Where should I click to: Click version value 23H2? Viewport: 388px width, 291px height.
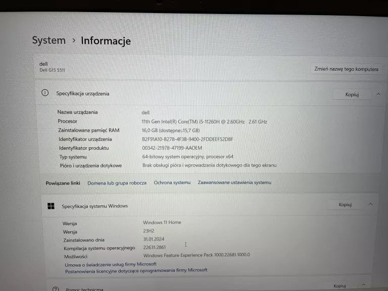149,230
